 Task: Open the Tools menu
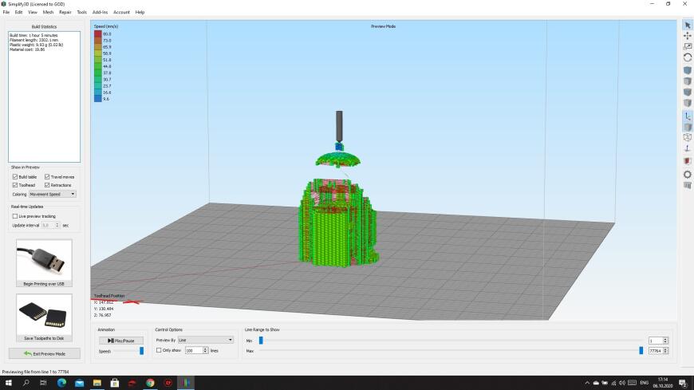click(x=82, y=13)
